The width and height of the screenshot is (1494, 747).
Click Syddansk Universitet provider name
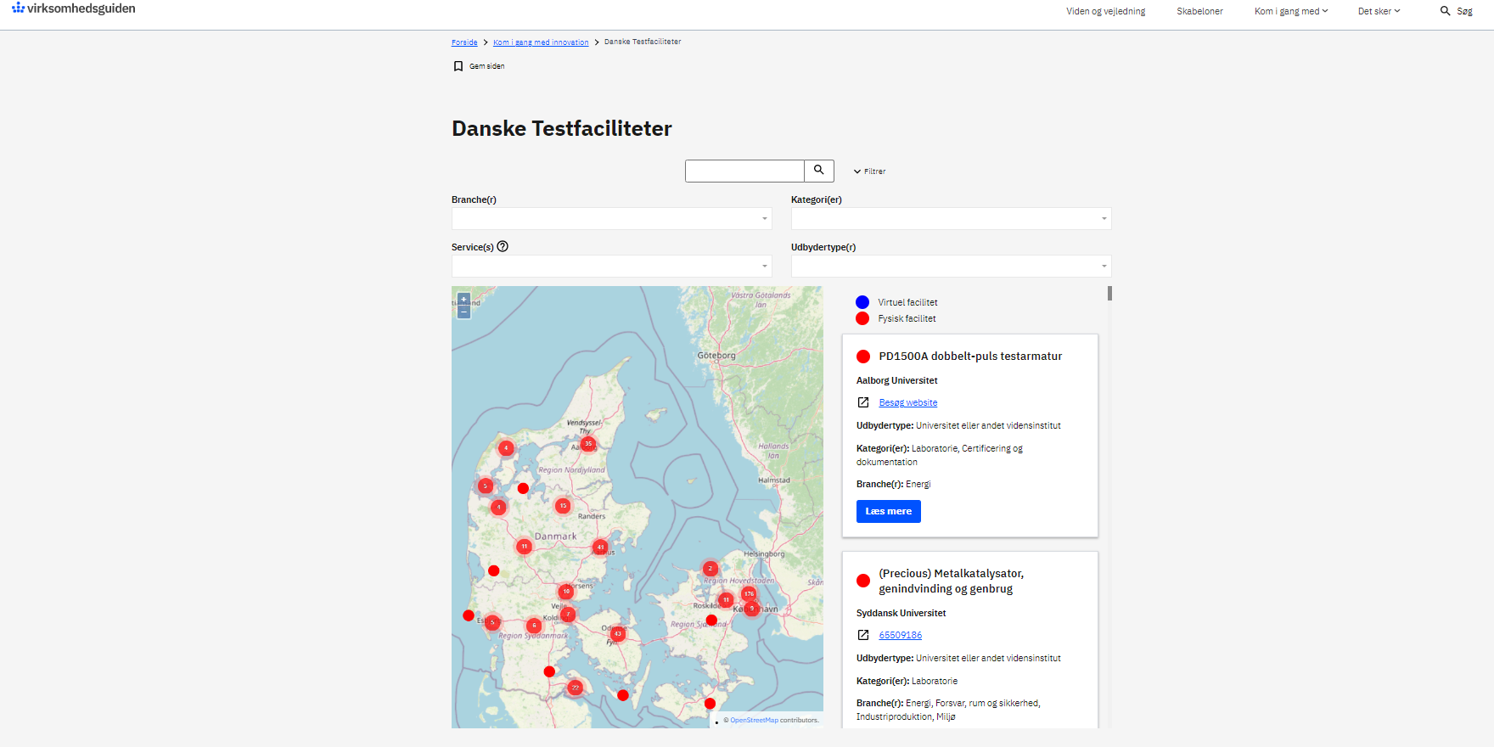901,613
